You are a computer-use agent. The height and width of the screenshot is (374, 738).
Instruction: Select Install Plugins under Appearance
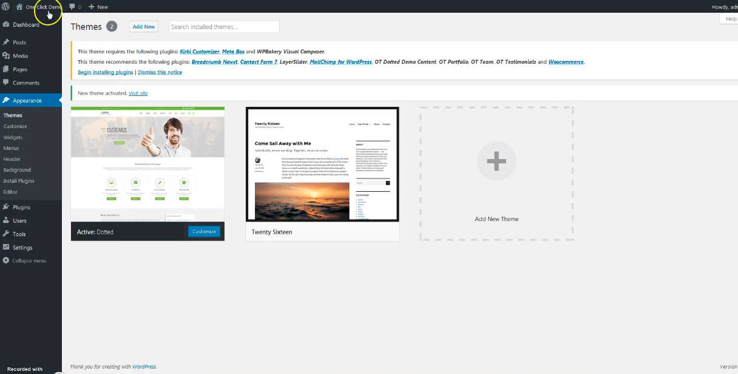[x=19, y=181]
